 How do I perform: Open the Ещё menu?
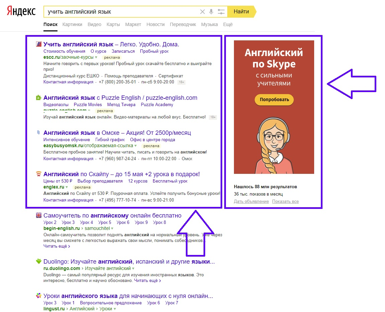click(x=228, y=24)
